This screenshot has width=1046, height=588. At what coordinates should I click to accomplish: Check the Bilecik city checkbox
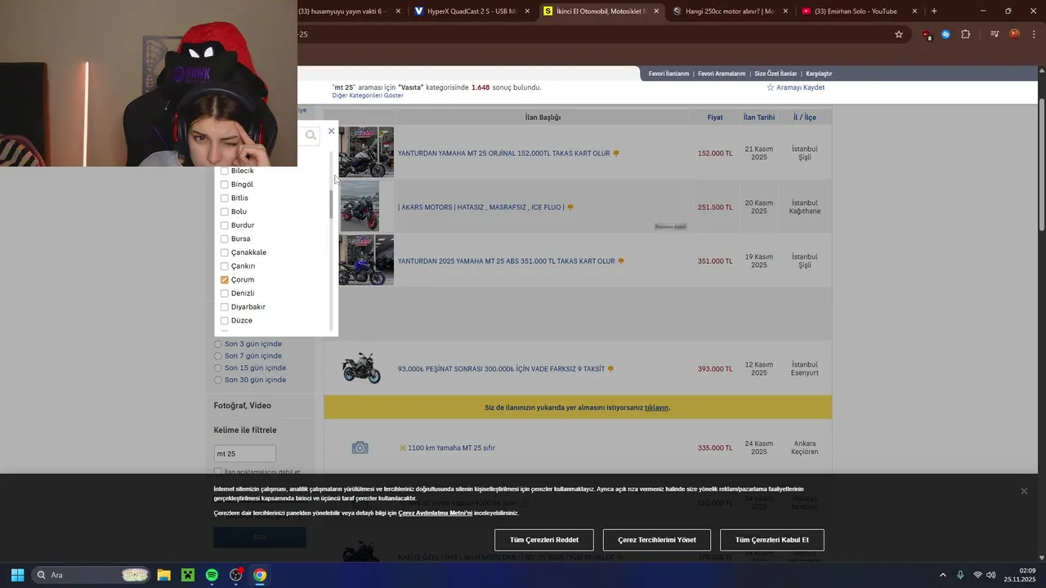click(x=224, y=171)
